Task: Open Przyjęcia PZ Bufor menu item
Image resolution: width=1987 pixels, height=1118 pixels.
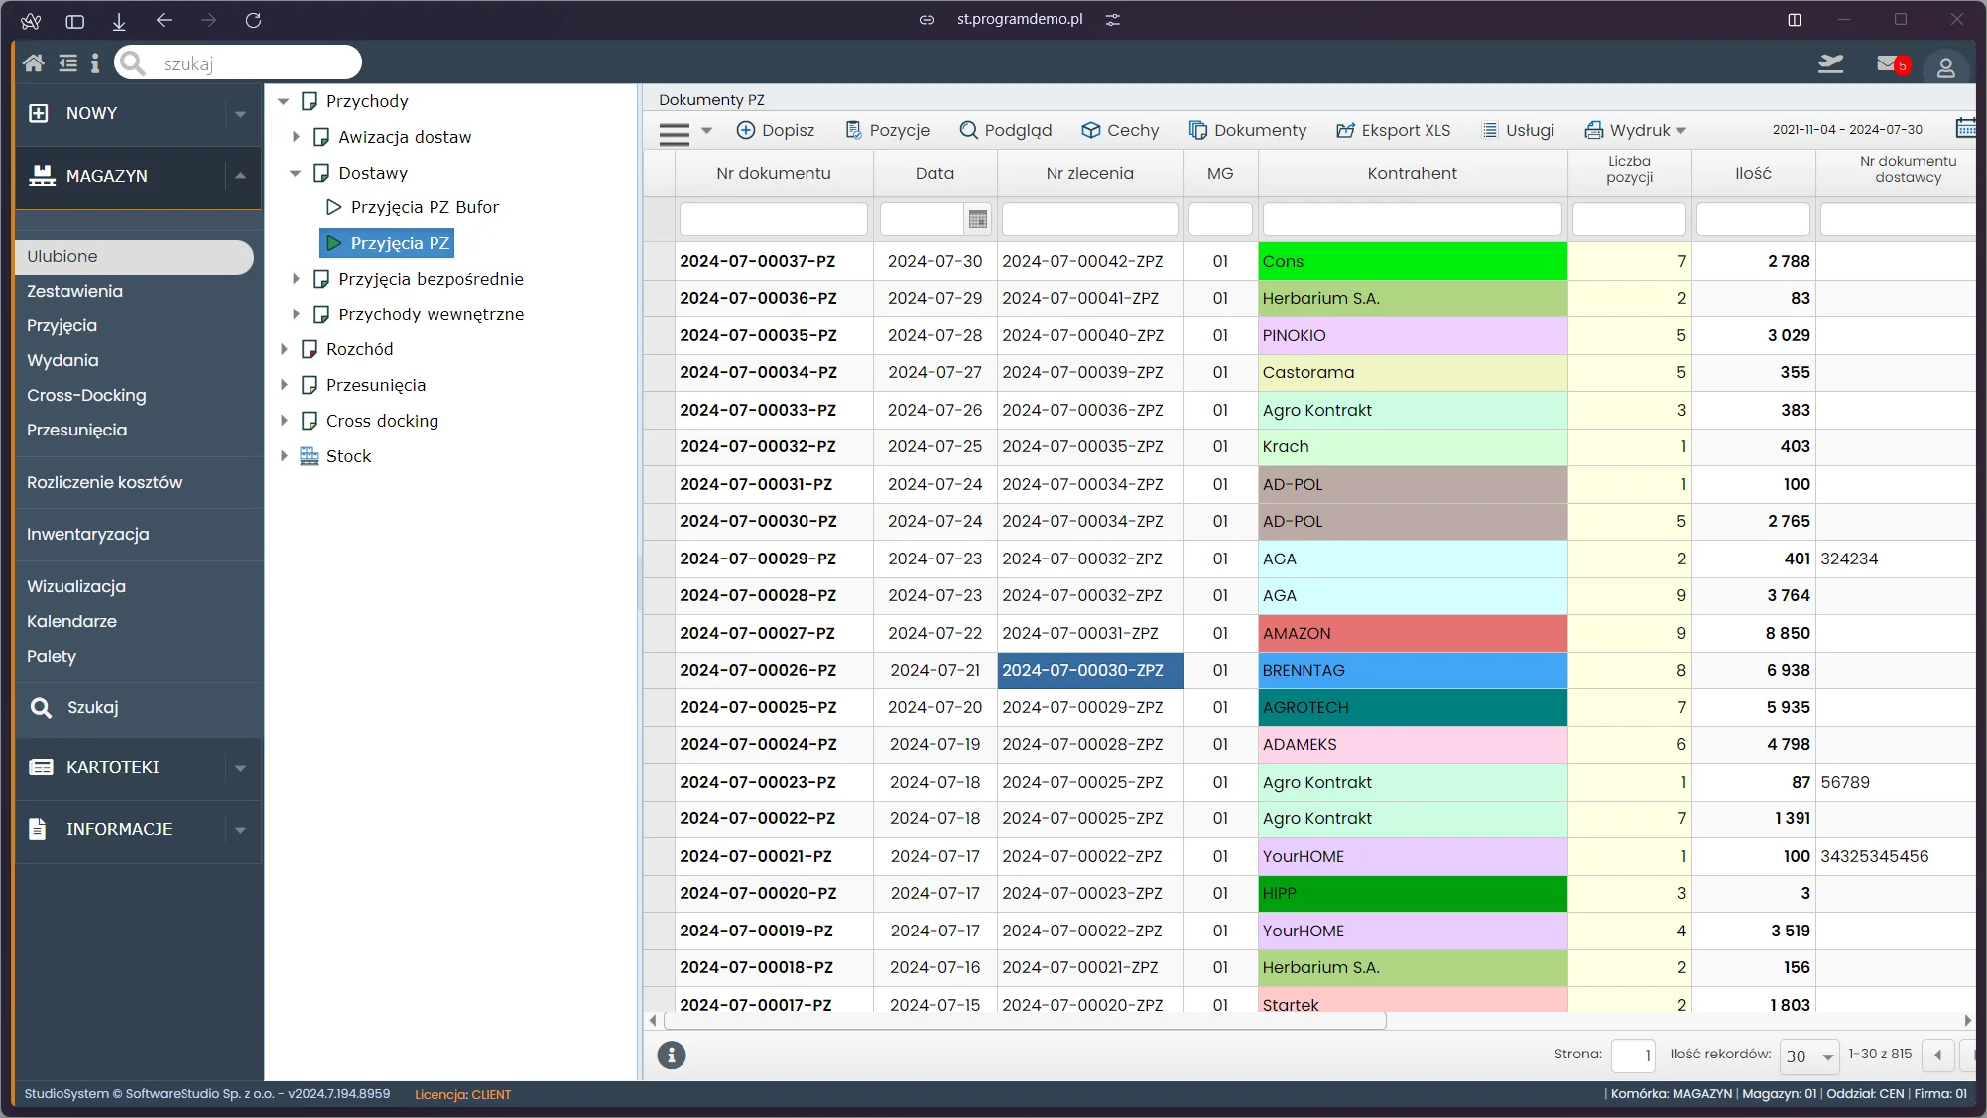Action: click(x=423, y=206)
